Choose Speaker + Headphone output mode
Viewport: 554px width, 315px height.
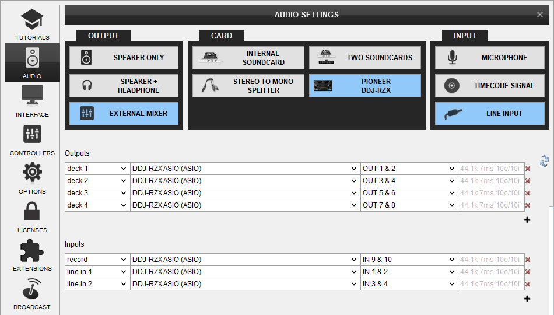point(124,86)
